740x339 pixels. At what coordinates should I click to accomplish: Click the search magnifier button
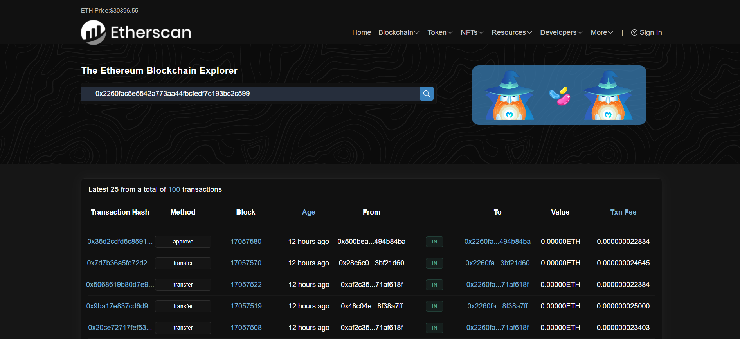click(427, 94)
